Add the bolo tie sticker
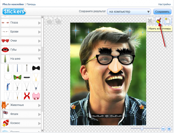 click(27, 68)
